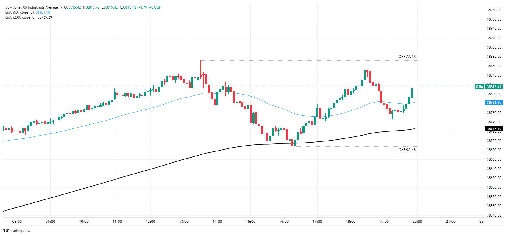The height and width of the screenshot is (236, 507).
Task: Click the TradingView logo icon
Action: (x=6, y=231)
